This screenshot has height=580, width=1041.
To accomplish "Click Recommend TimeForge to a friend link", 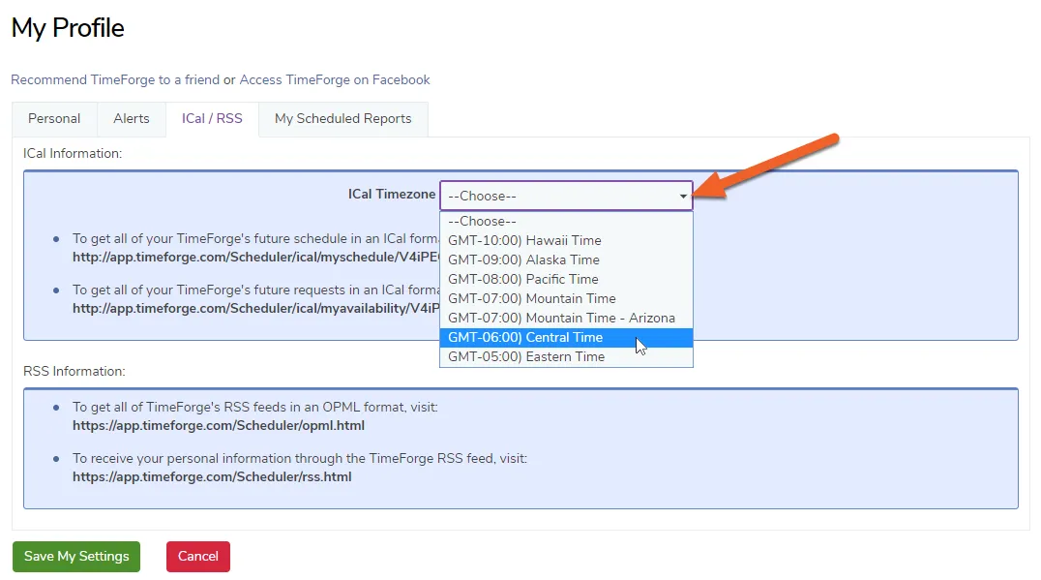I will pyautogui.click(x=115, y=79).
